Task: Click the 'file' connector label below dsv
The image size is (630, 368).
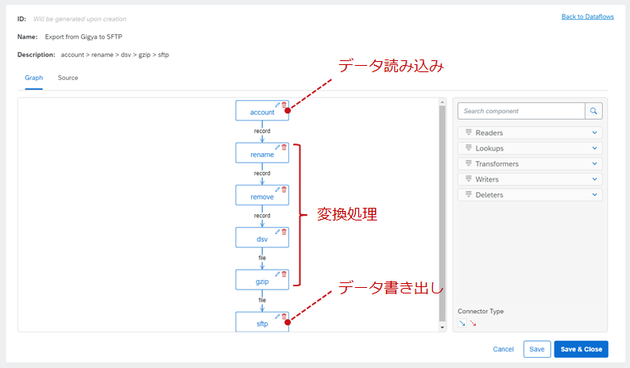Action: (262, 258)
